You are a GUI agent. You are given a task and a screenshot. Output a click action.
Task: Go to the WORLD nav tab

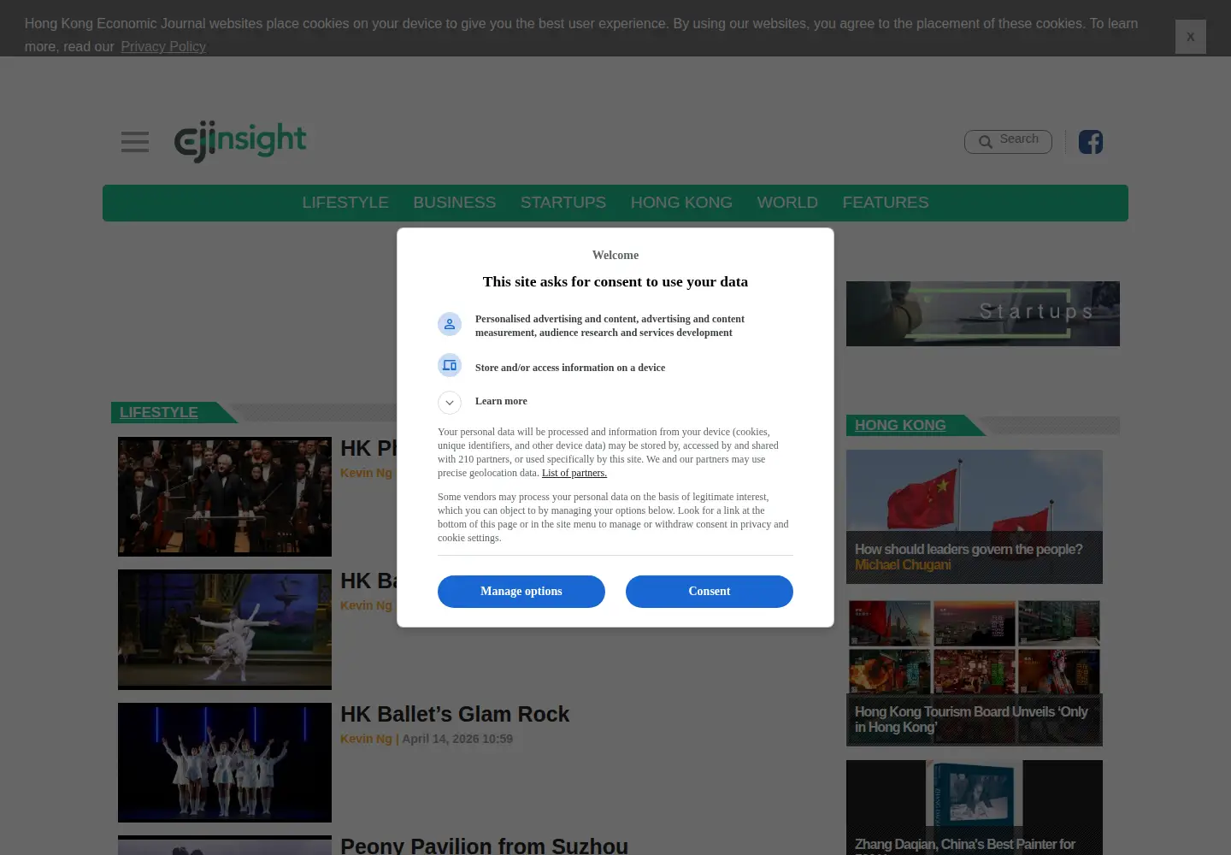787,203
